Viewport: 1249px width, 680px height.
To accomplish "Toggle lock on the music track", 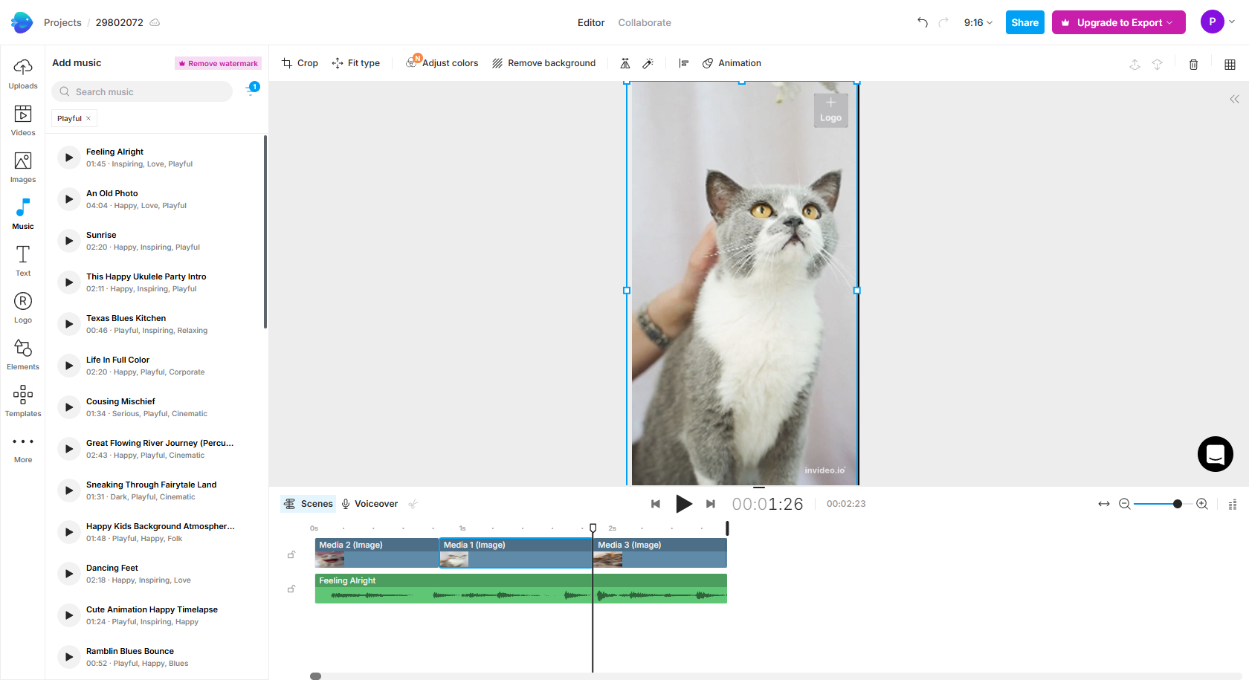I will click(x=291, y=589).
